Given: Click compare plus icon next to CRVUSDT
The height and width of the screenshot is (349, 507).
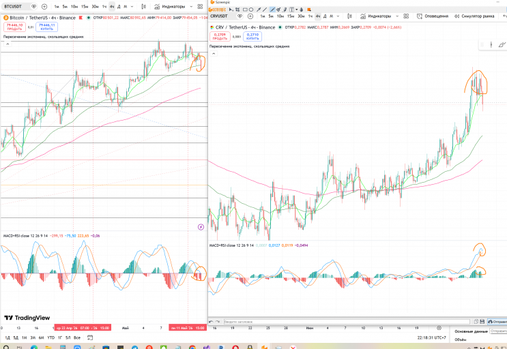Looking at the screenshot, I should (x=250, y=16).
